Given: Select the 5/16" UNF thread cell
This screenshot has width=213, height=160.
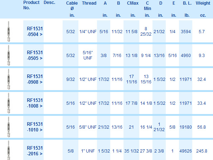Looking at the screenshot, I should pos(88,55).
